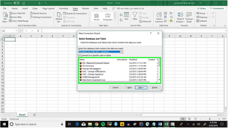Click Next in the wizard

point(141,87)
